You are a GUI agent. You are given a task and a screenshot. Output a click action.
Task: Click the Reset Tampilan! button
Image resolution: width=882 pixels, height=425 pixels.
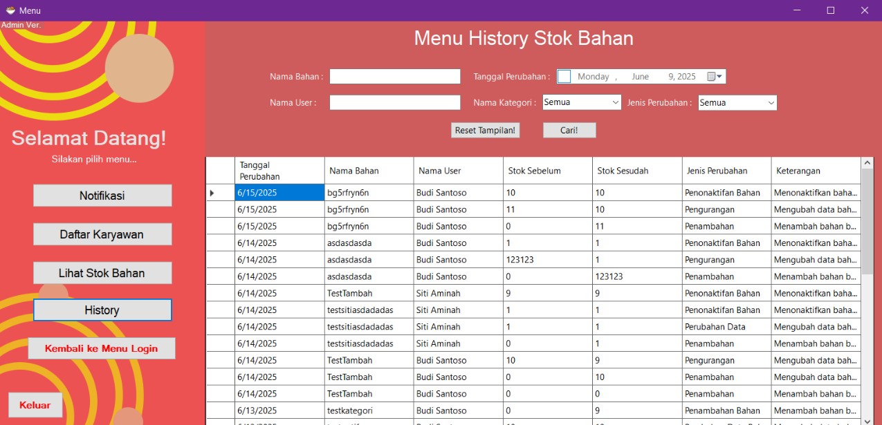[x=486, y=130]
